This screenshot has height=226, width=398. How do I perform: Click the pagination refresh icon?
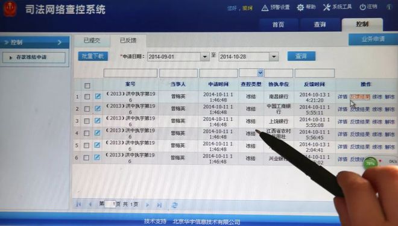[x=174, y=205]
